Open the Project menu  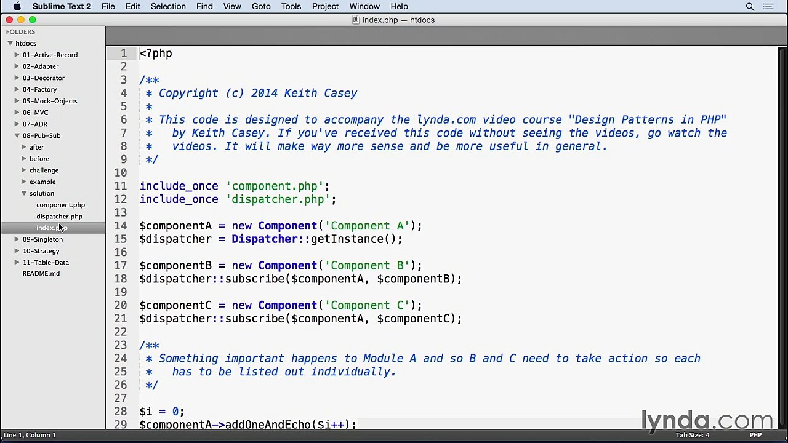325,7
